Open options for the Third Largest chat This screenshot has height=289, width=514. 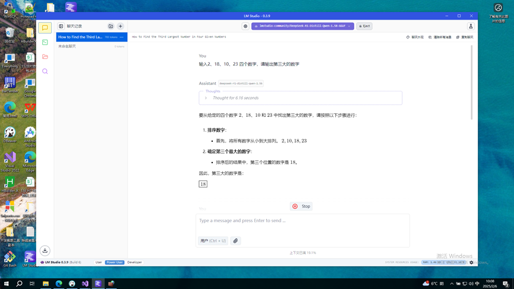click(x=122, y=37)
